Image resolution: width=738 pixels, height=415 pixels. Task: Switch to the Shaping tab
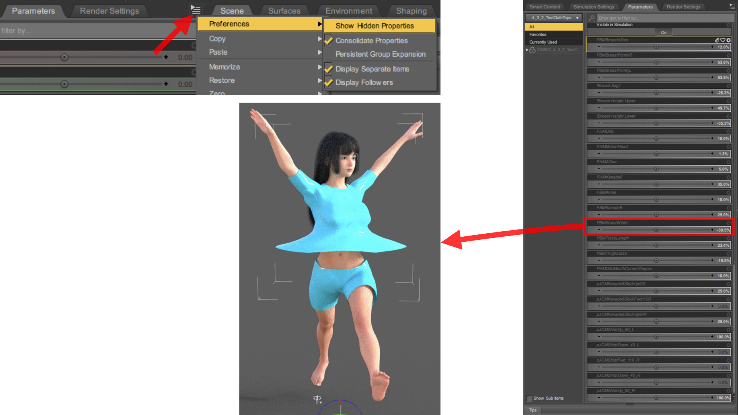(x=411, y=11)
